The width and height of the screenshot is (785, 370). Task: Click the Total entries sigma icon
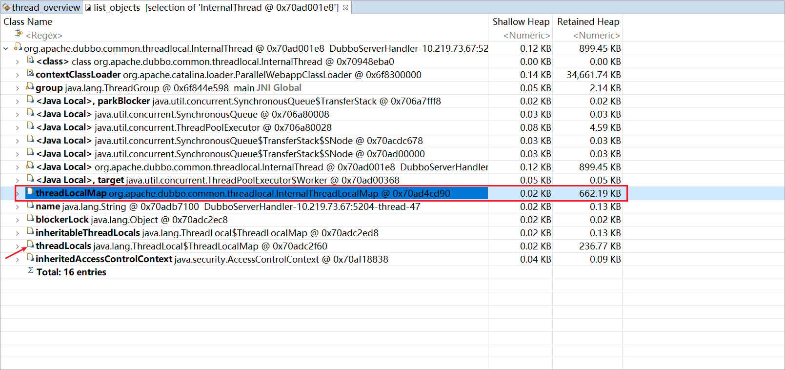coord(30,270)
